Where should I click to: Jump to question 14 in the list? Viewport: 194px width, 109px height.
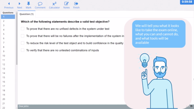click(x=8, y=73)
